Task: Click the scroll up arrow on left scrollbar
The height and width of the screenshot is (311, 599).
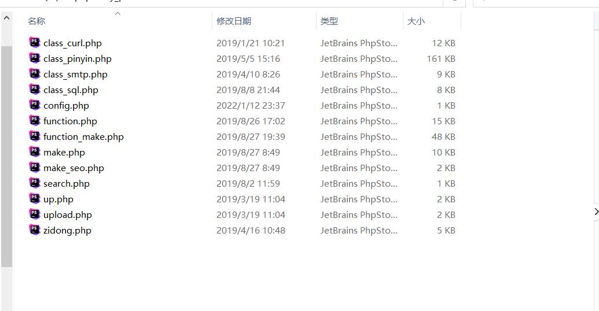Action: 6,18
